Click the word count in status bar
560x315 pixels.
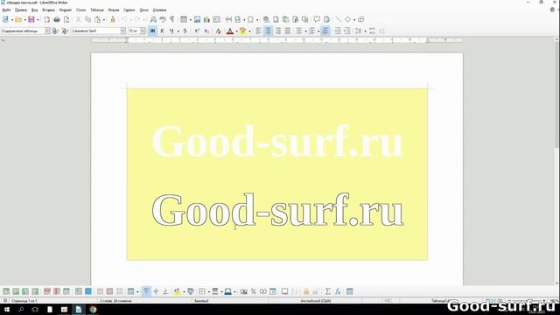pos(115,301)
